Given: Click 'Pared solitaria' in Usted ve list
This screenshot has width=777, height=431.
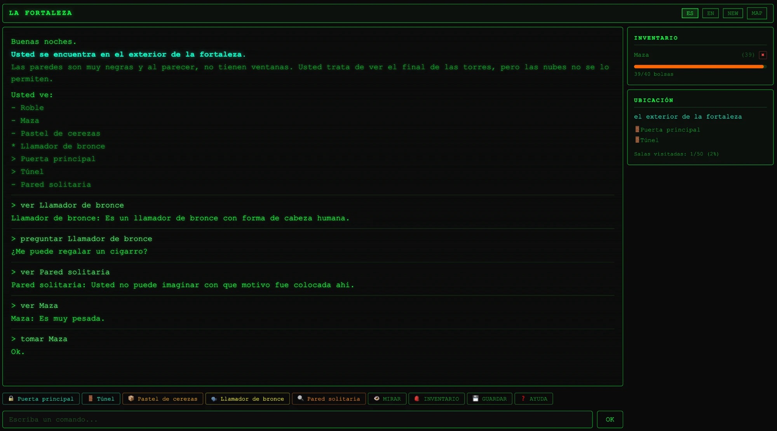Looking at the screenshot, I should point(56,184).
